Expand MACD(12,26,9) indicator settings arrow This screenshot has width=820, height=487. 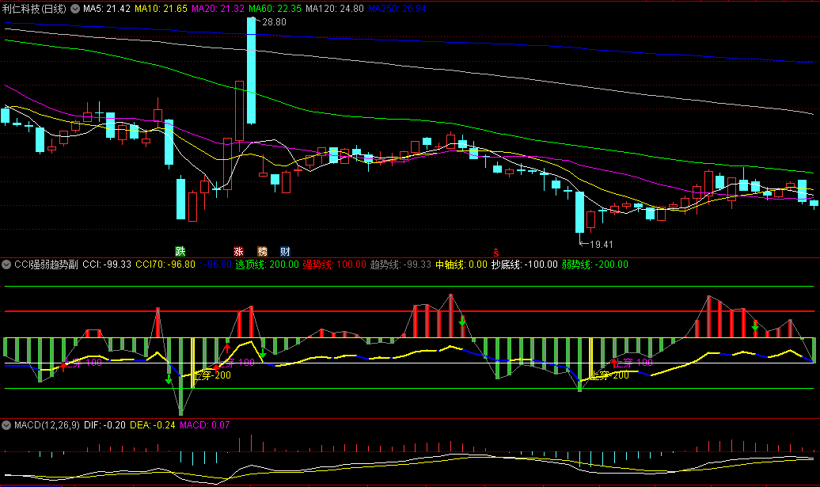[x=6, y=425]
